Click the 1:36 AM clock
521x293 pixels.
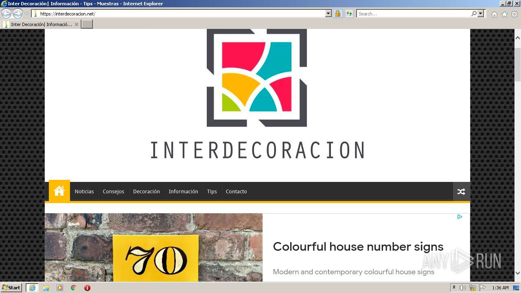[500, 288]
